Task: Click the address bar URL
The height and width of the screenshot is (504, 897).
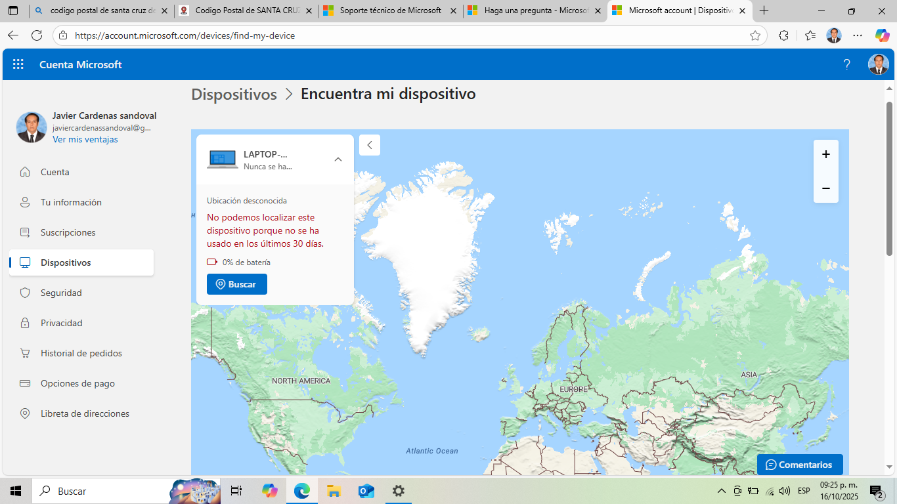Action: coord(185,35)
